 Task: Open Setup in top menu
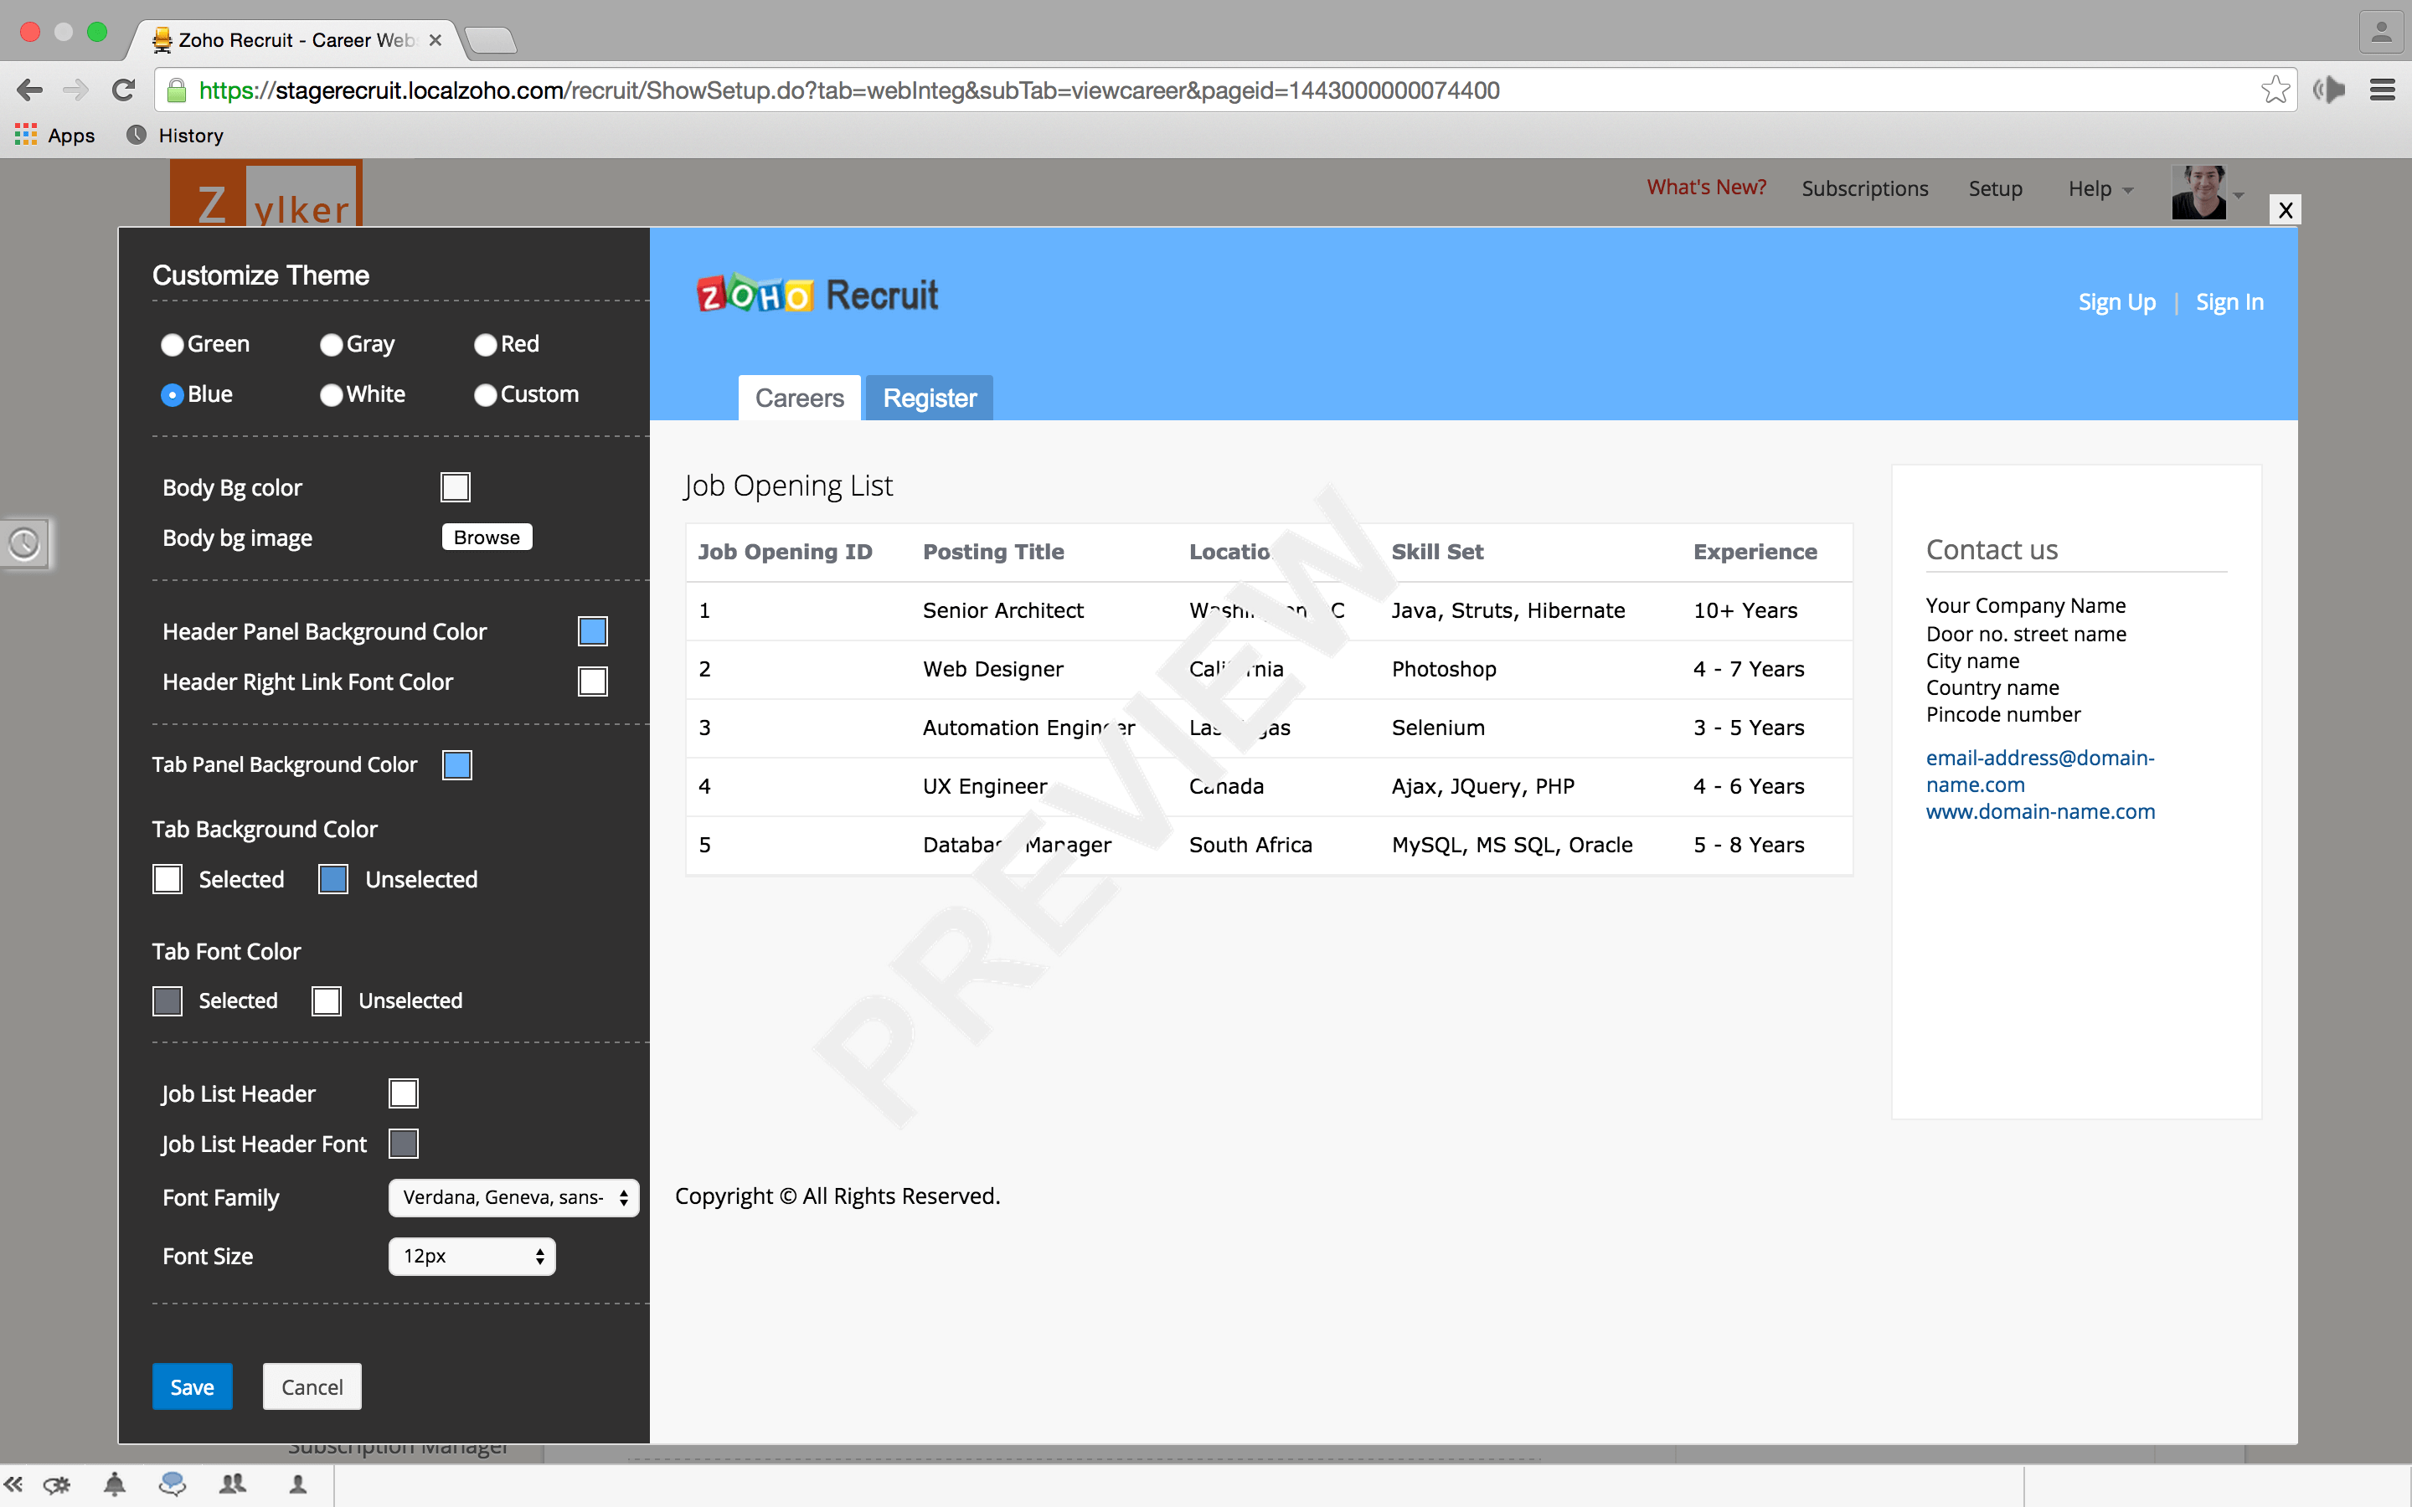[x=1994, y=188]
